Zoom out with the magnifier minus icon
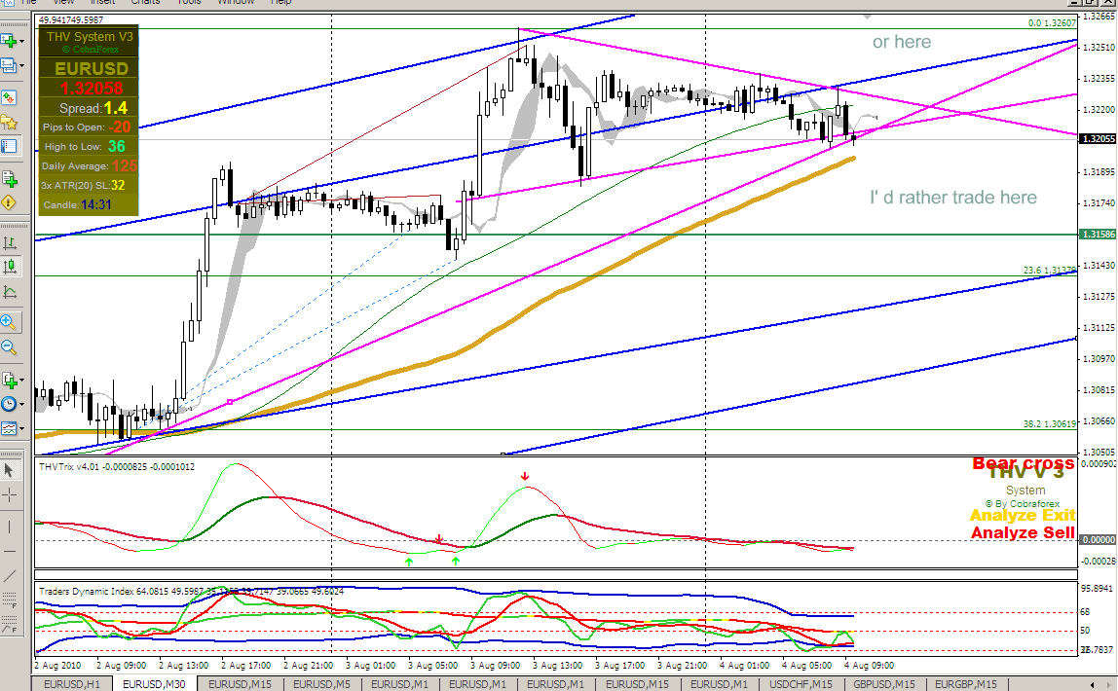 (9, 347)
